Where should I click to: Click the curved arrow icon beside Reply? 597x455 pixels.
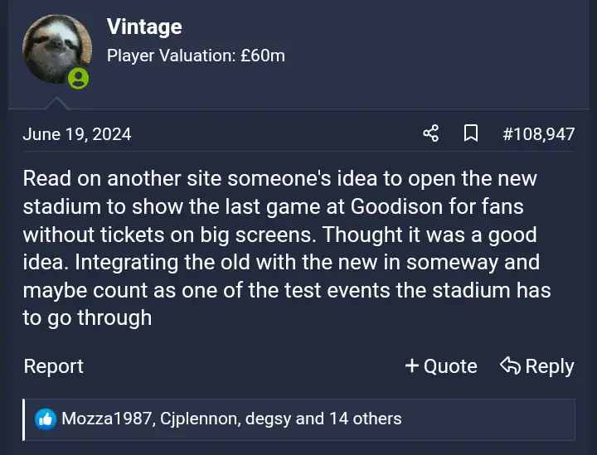pos(510,365)
